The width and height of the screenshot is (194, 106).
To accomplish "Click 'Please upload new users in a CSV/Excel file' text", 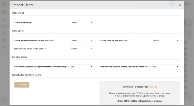I will pyautogui.click(x=140, y=93).
